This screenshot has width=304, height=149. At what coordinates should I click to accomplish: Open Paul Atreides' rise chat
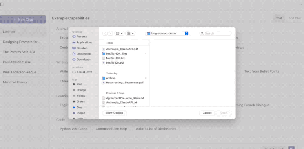(23, 62)
